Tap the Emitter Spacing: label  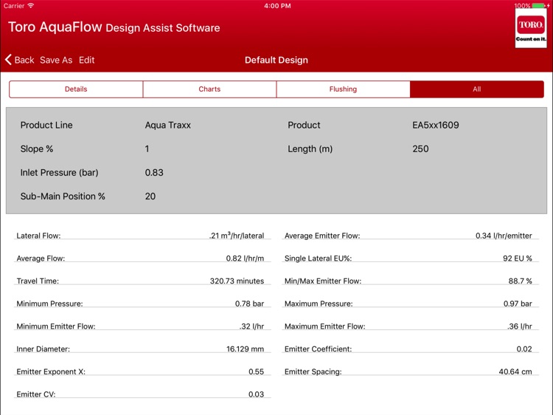tap(313, 371)
